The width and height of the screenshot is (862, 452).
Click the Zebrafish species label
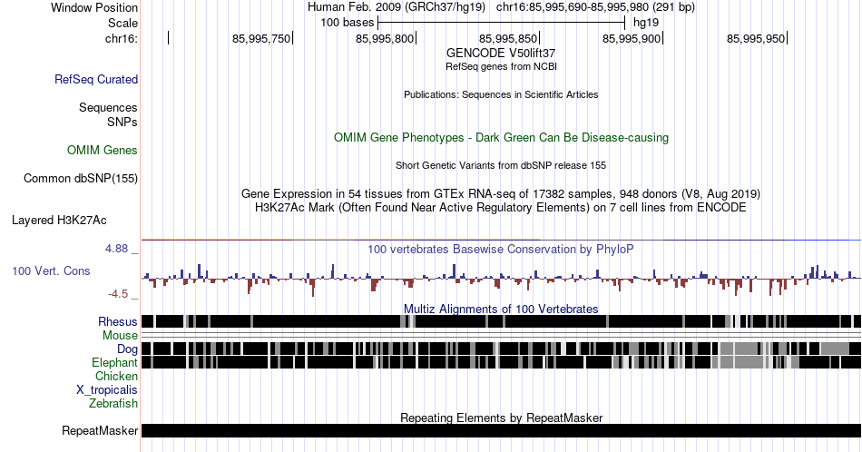tap(113, 403)
